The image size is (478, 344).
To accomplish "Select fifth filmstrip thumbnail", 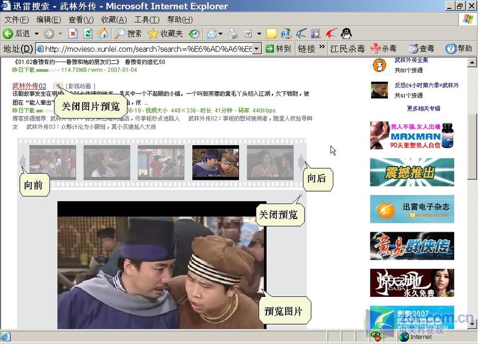I will (270, 162).
